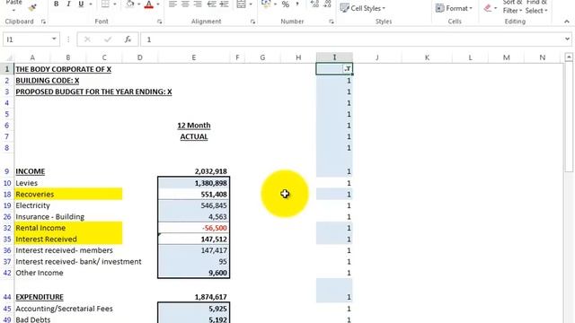This screenshot has height=323, width=575.
Task: Center align text
Action: click(x=185, y=4)
